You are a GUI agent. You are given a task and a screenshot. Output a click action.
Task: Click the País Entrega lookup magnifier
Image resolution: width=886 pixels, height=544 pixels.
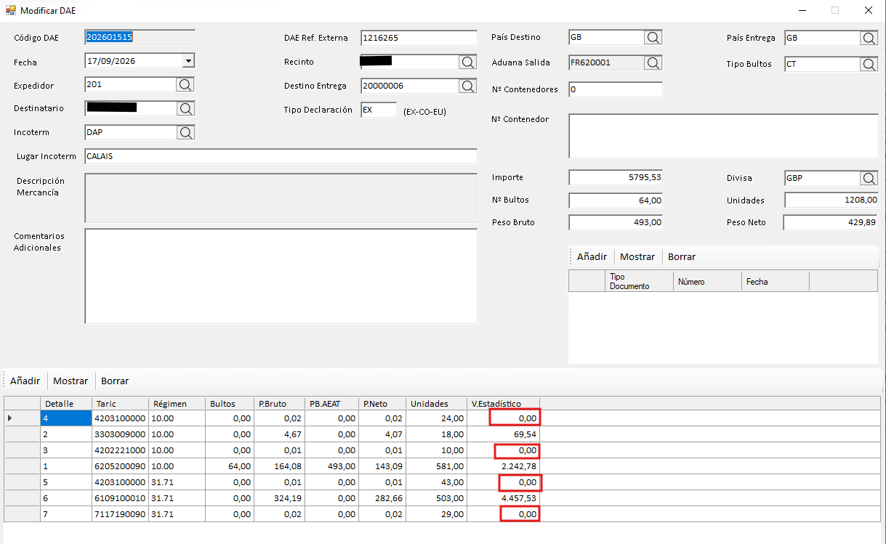(x=869, y=38)
